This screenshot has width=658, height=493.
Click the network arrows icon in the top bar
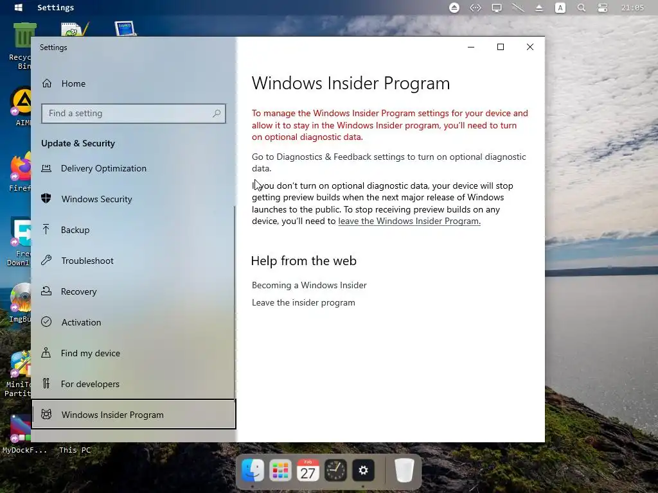click(x=476, y=8)
